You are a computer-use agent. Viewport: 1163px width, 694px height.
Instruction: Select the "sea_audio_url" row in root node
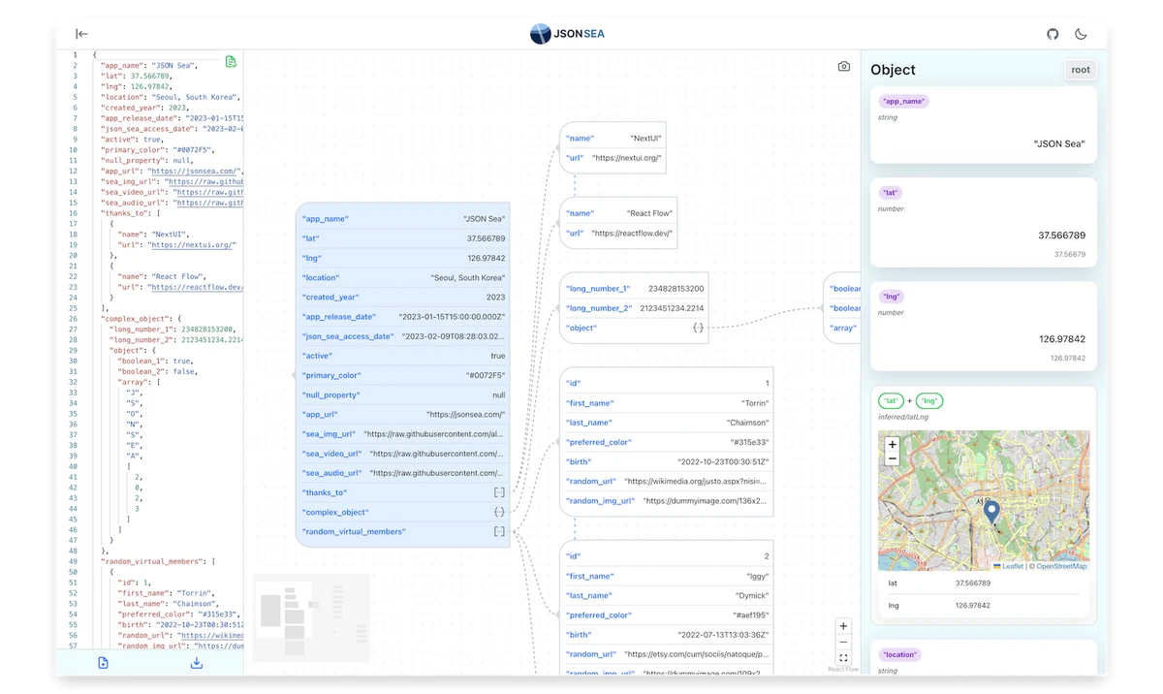(x=402, y=473)
